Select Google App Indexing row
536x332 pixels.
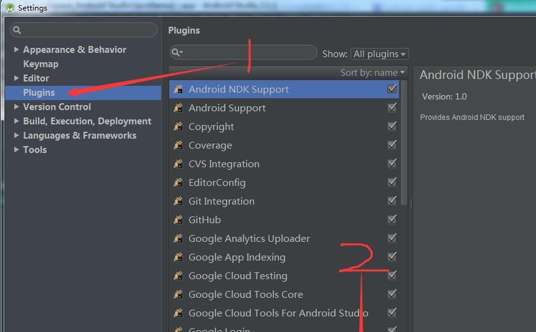[x=284, y=257]
